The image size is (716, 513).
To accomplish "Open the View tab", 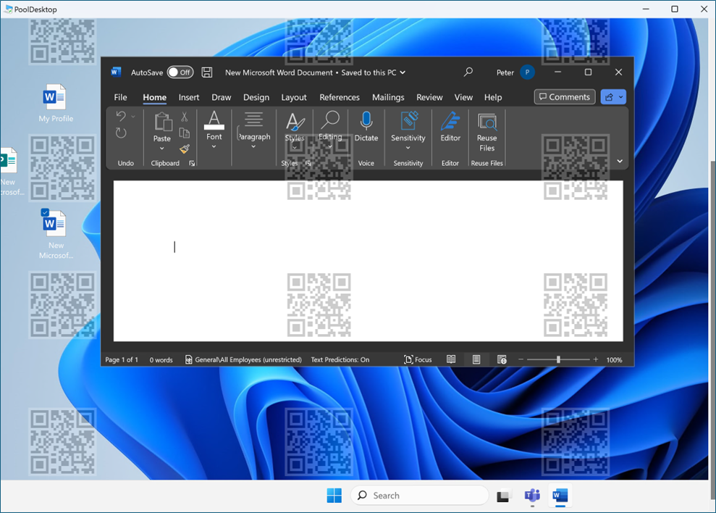I will [x=463, y=97].
